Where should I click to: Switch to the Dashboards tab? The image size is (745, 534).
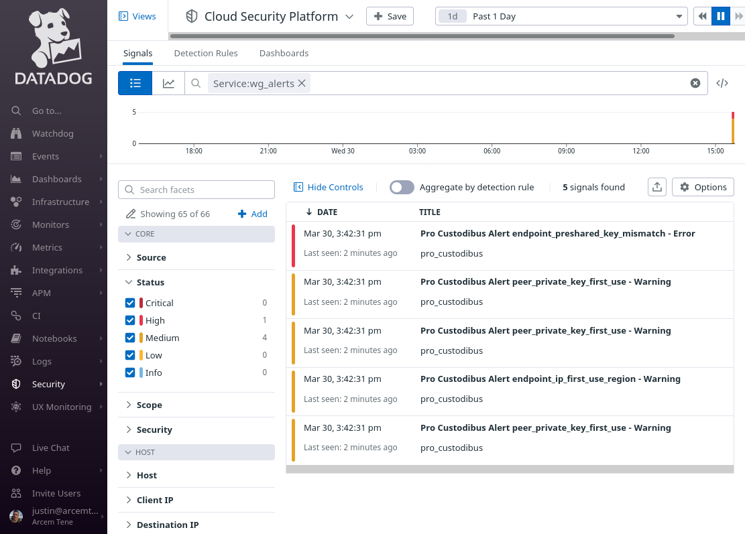tap(284, 53)
